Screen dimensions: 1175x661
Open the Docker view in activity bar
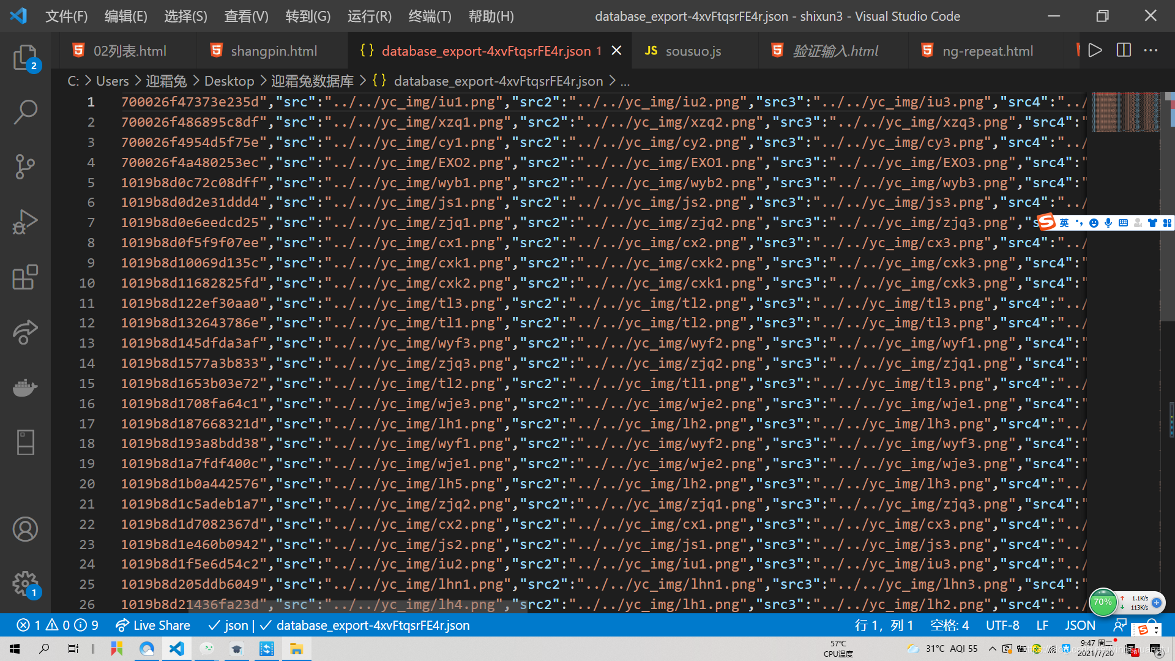pos(25,387)
